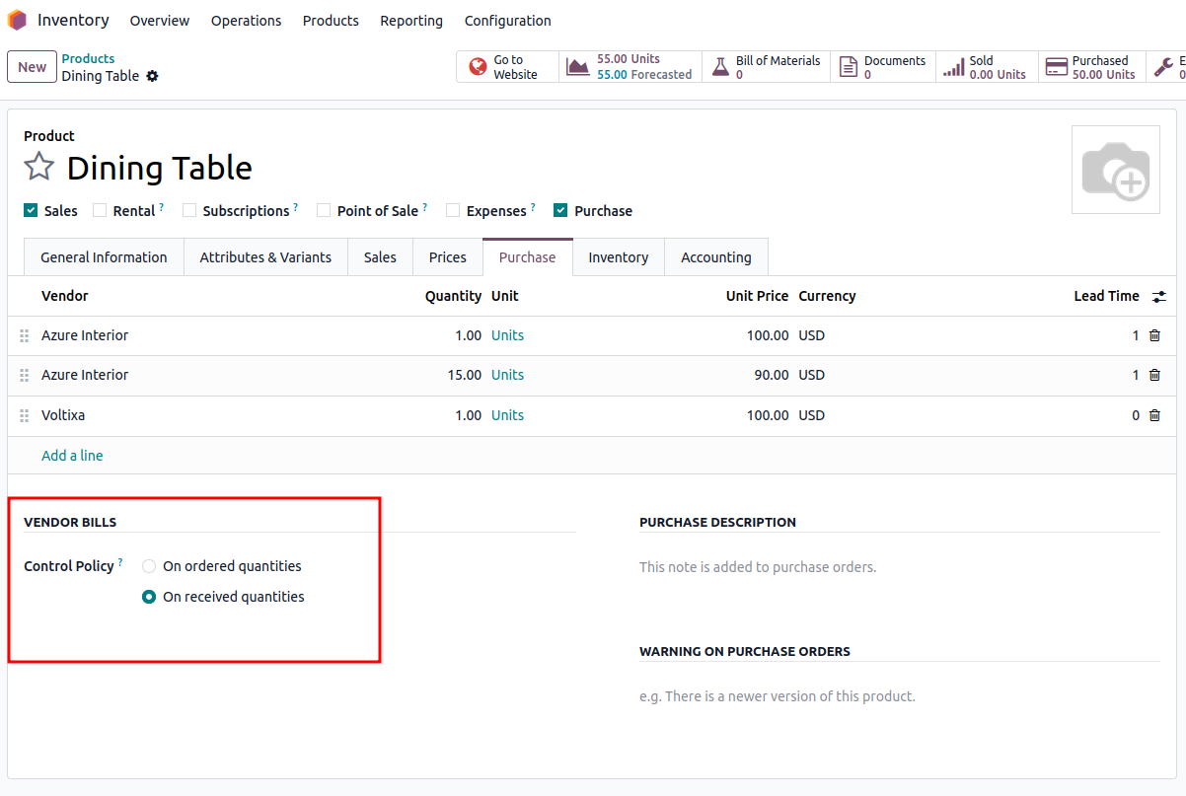The image size is (1186, 796).
Task: Switch to the General Information tab
Action: point(104,257)
